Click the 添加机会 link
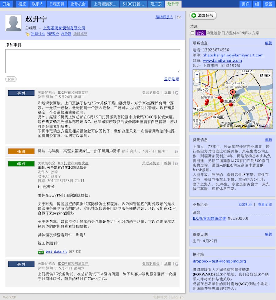 245,205
